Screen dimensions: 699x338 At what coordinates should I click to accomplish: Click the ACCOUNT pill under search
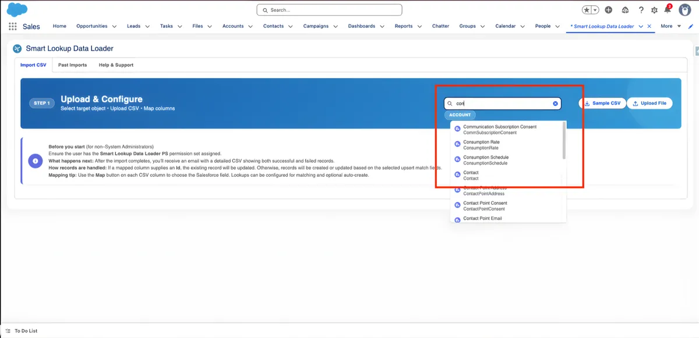tap(460, 115)
